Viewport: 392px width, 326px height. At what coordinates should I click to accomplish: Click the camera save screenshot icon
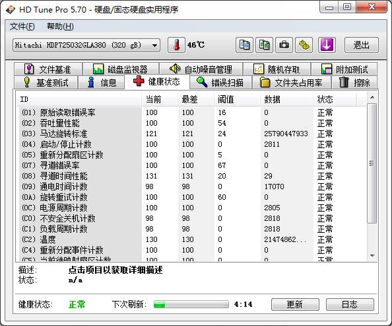[x=284, y=45]
